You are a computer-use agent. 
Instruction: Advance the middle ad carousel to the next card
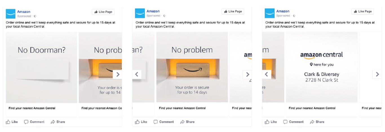247,75
